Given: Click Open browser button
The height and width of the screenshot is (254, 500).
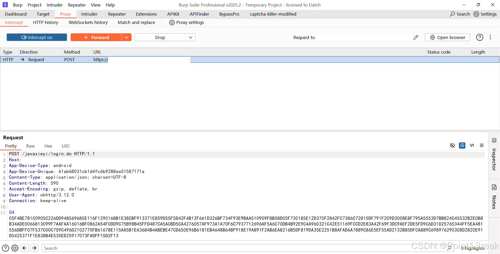Looking at the screenshot, I should tap(447, 37).
